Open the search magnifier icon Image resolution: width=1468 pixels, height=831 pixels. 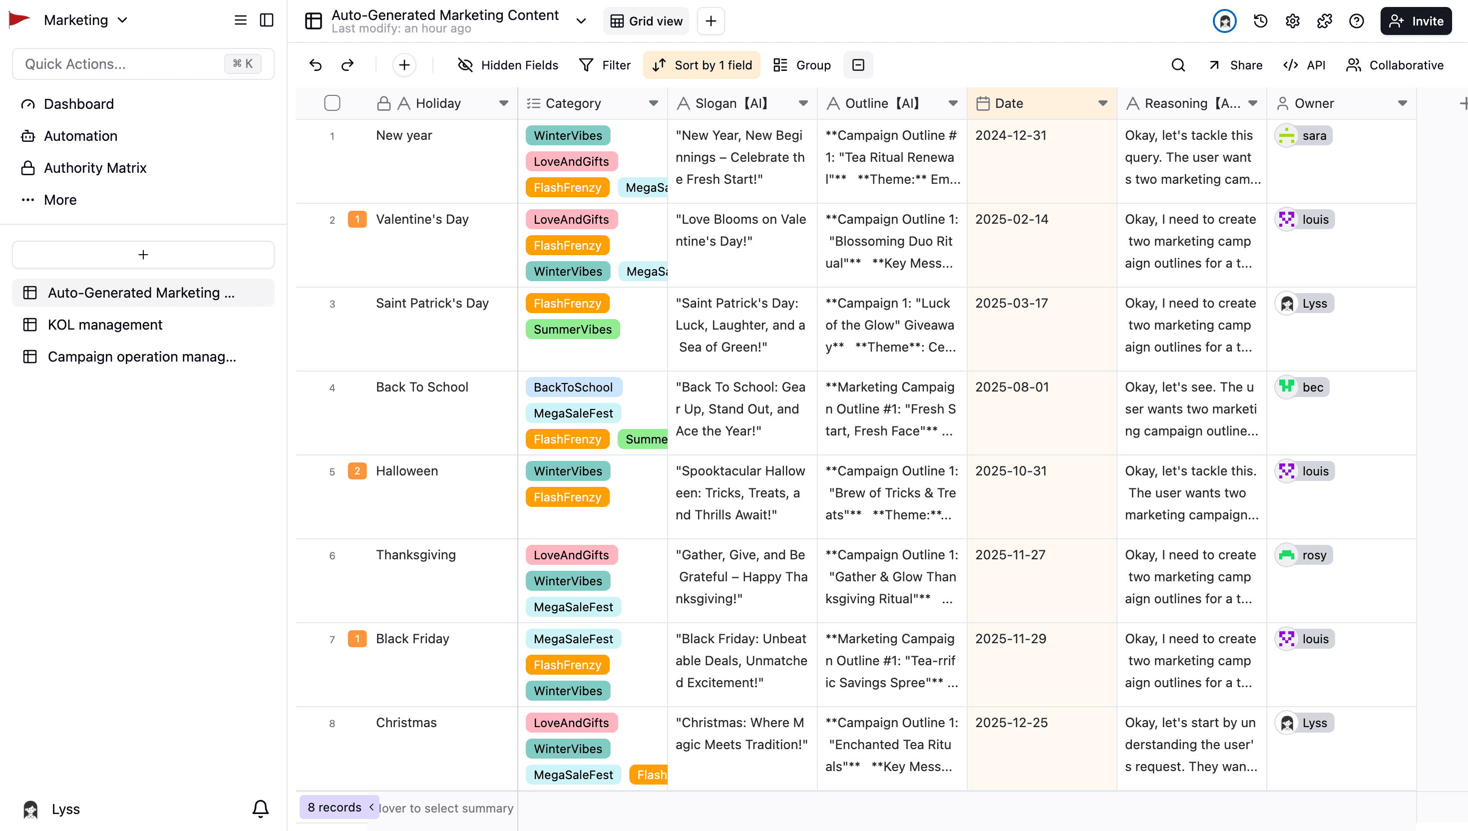[1178, 65]
